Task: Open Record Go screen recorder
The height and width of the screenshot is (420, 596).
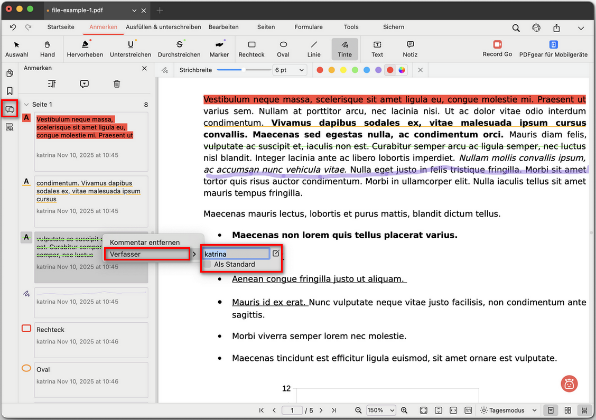Action: tap(497, 49)
